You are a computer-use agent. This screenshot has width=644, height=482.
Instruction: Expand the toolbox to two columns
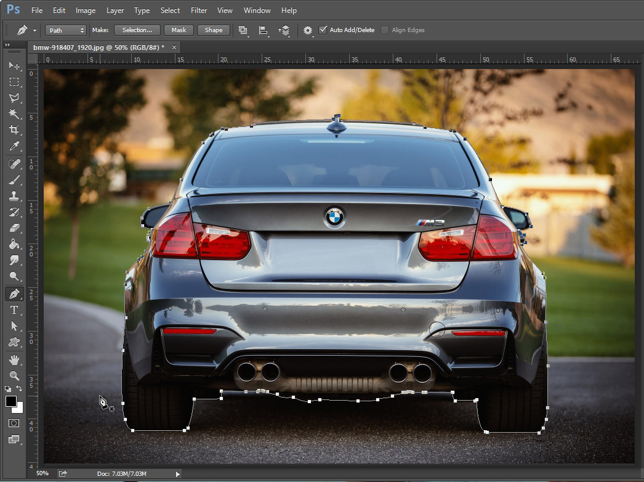pos(7,44)
